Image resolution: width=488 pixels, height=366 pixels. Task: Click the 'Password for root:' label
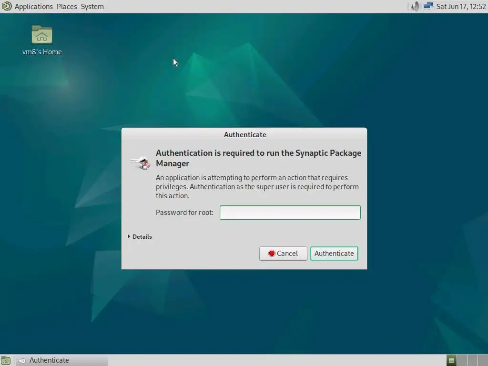[x=184, y=213]
